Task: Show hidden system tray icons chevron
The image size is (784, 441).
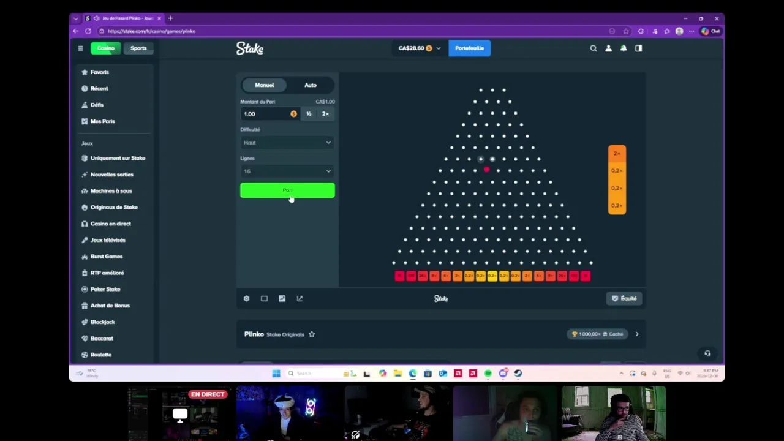Action: click(621, 374)
